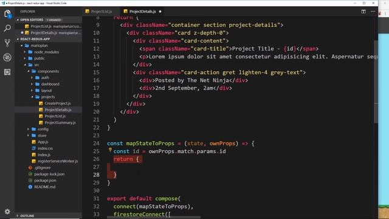Select the ProjectDetails.js editor tab
389x219 pixels.
[x=142, y=12]
